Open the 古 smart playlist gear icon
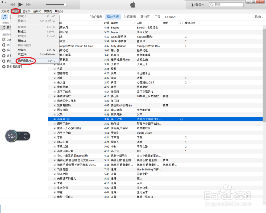Image resolution: width=266 pixels, height=213 pixels. 4,56
